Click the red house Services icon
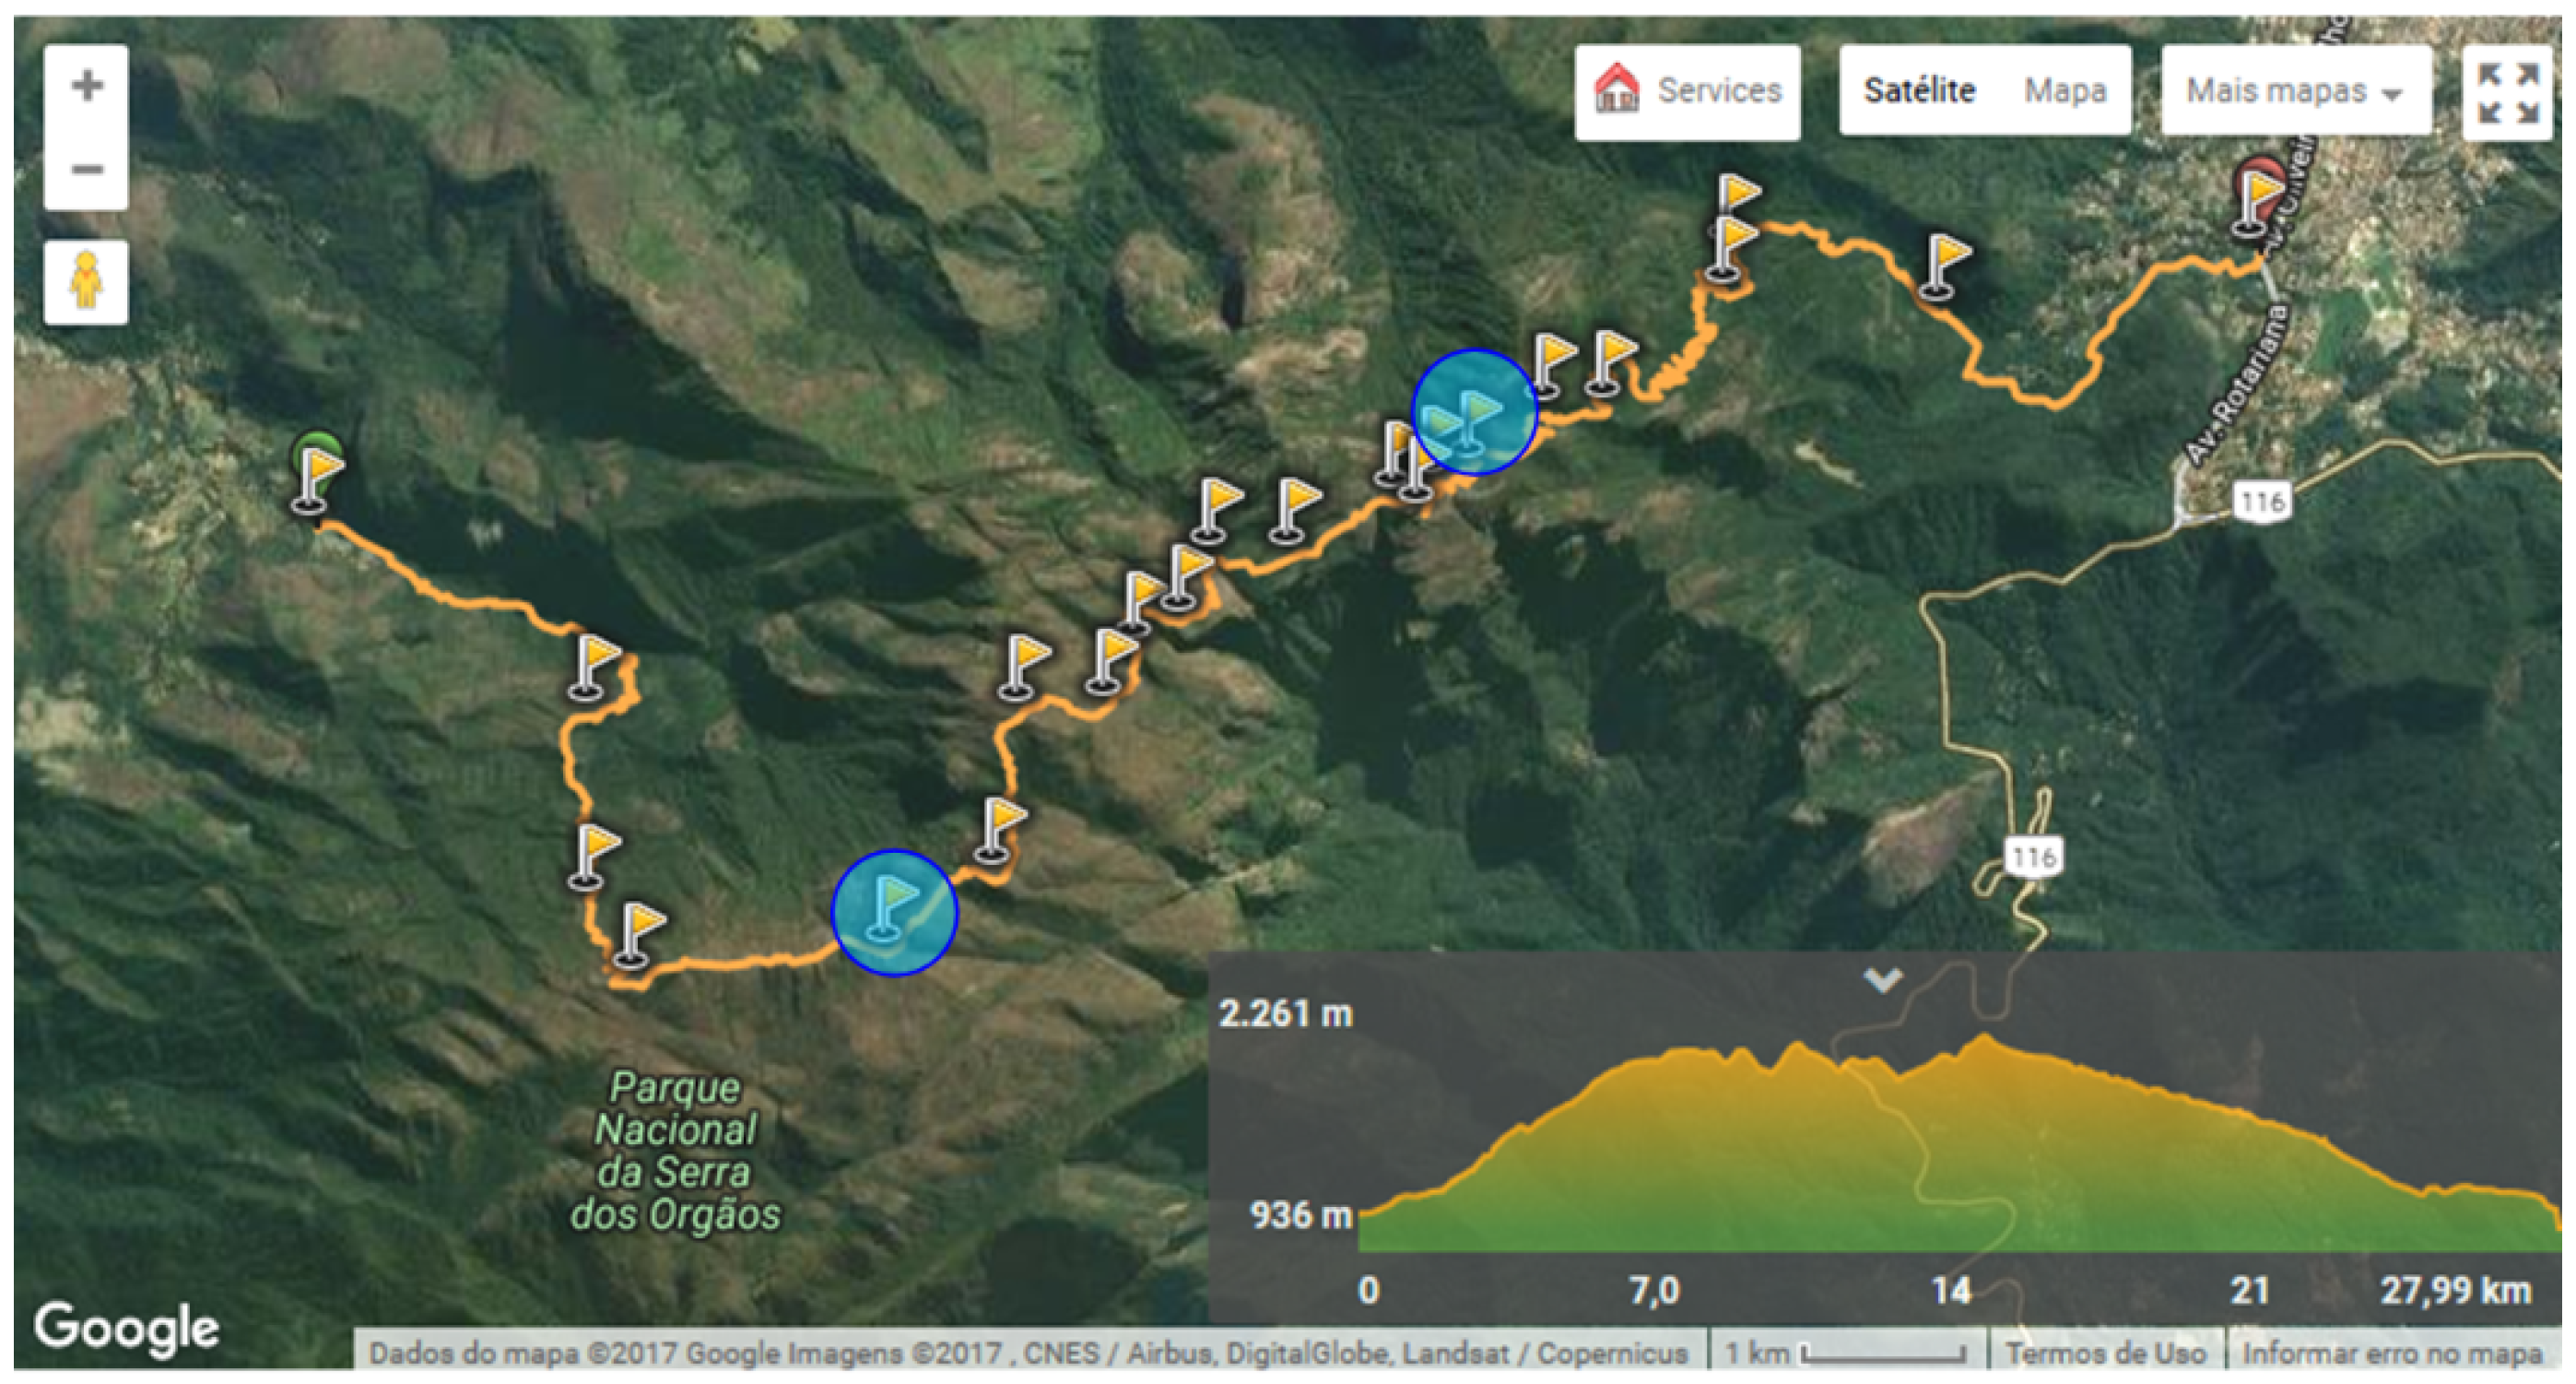 (1616, 90)
